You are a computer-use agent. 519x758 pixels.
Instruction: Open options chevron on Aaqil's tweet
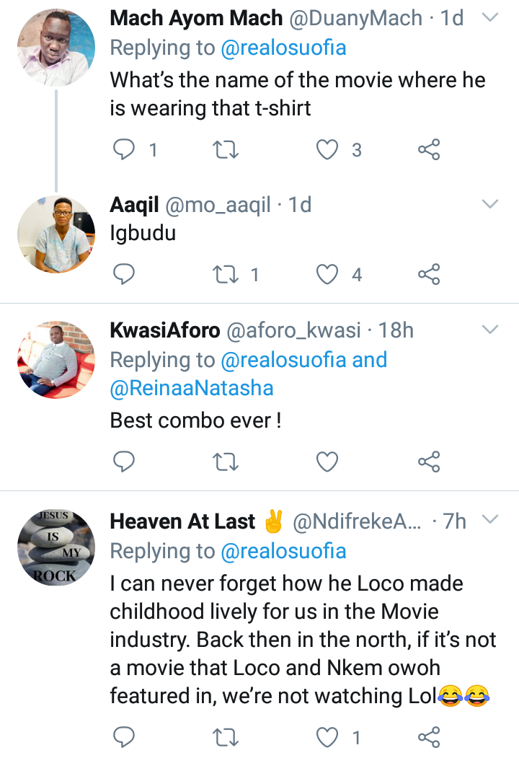coord(490,204)
